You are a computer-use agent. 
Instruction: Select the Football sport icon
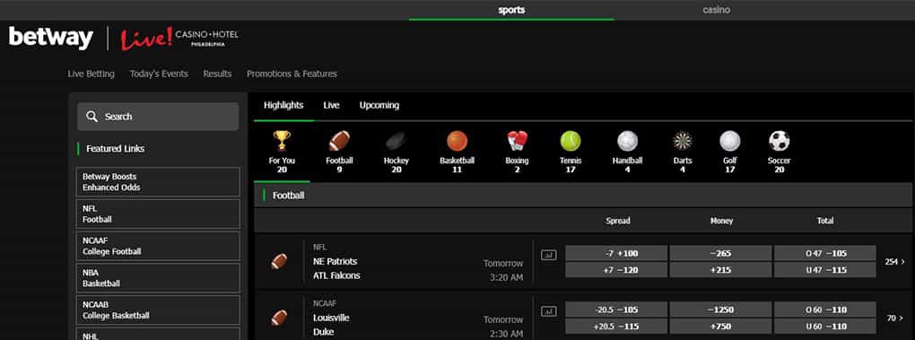coord(339,141)
